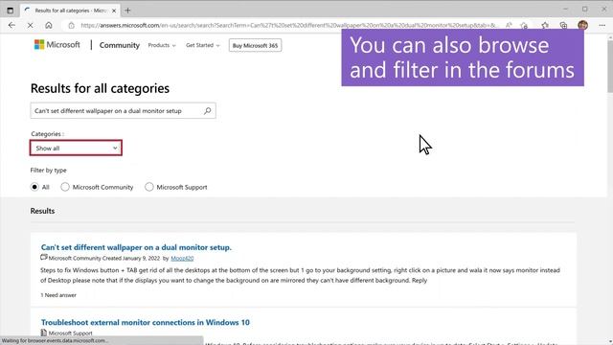Image resolution: width=613 pixels, height=345 pixels.
Task: Expand the Get Started menu
Action: (x=202, y=45)
